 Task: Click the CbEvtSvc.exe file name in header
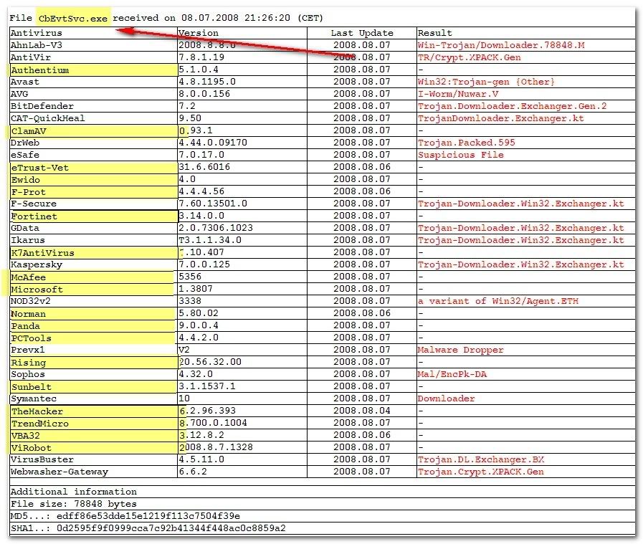click(x=74, y=18)
